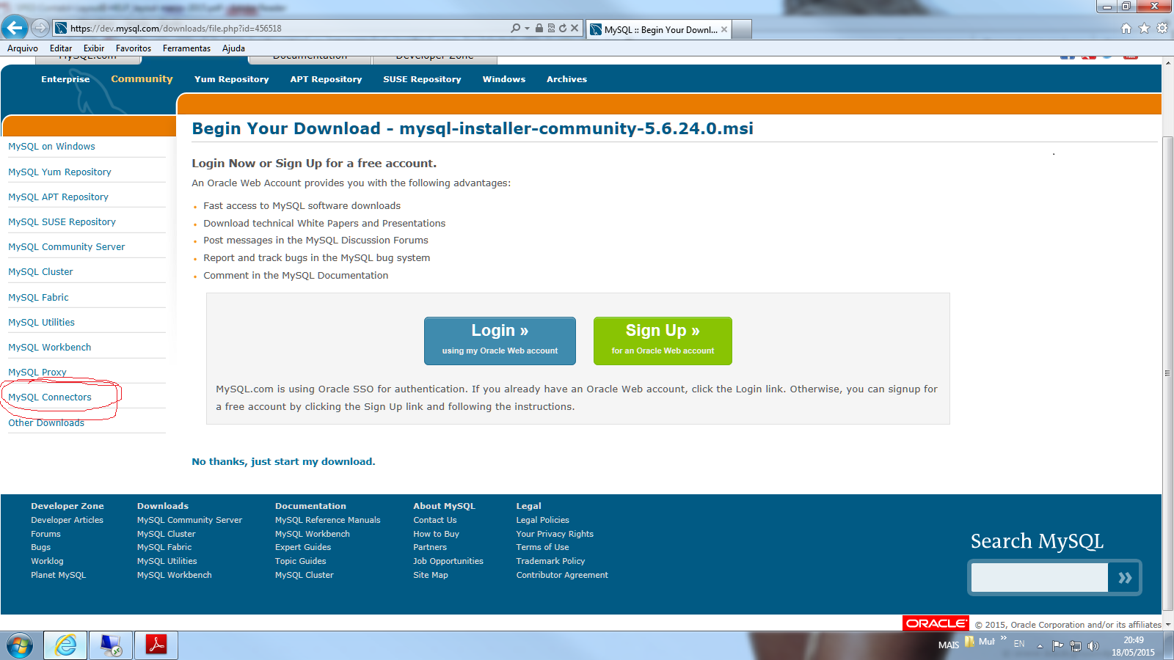Open the Community navigation tab

click(x=142, y=79)
